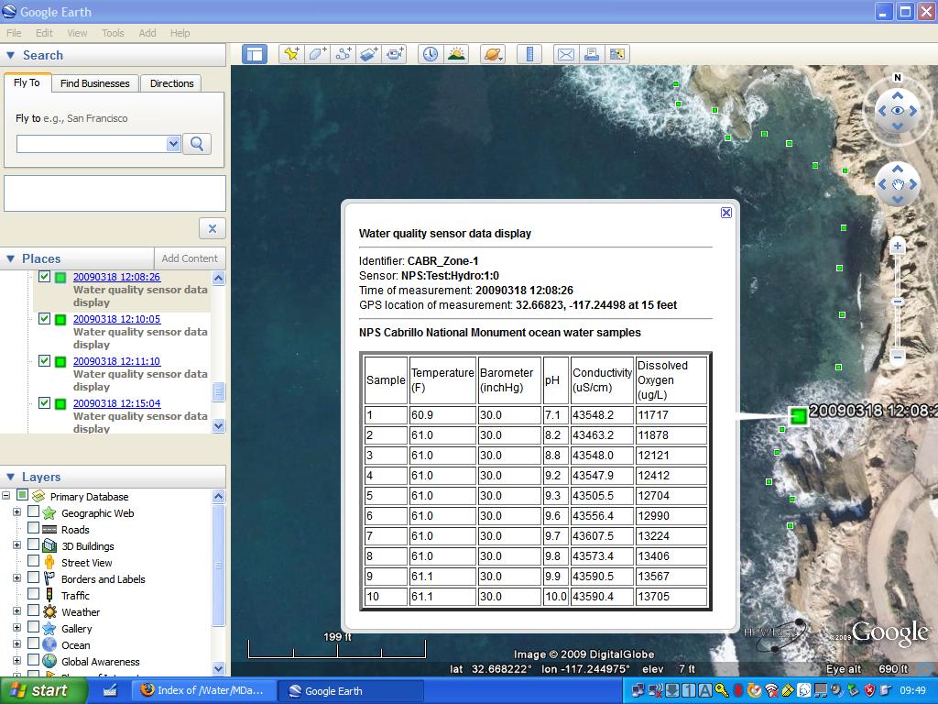
Task: View in Google Maps icon
Action: [x=617, y=54]
